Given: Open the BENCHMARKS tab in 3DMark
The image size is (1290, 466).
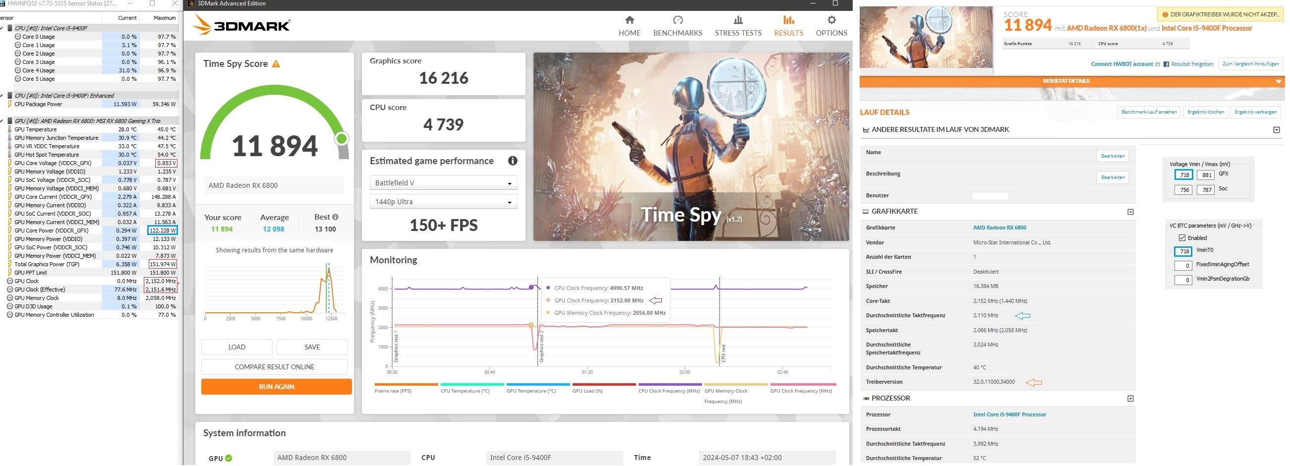Looking at the screenshot, I should point(678,26).
